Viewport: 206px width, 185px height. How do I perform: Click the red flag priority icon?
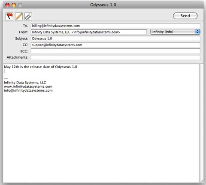9,16
